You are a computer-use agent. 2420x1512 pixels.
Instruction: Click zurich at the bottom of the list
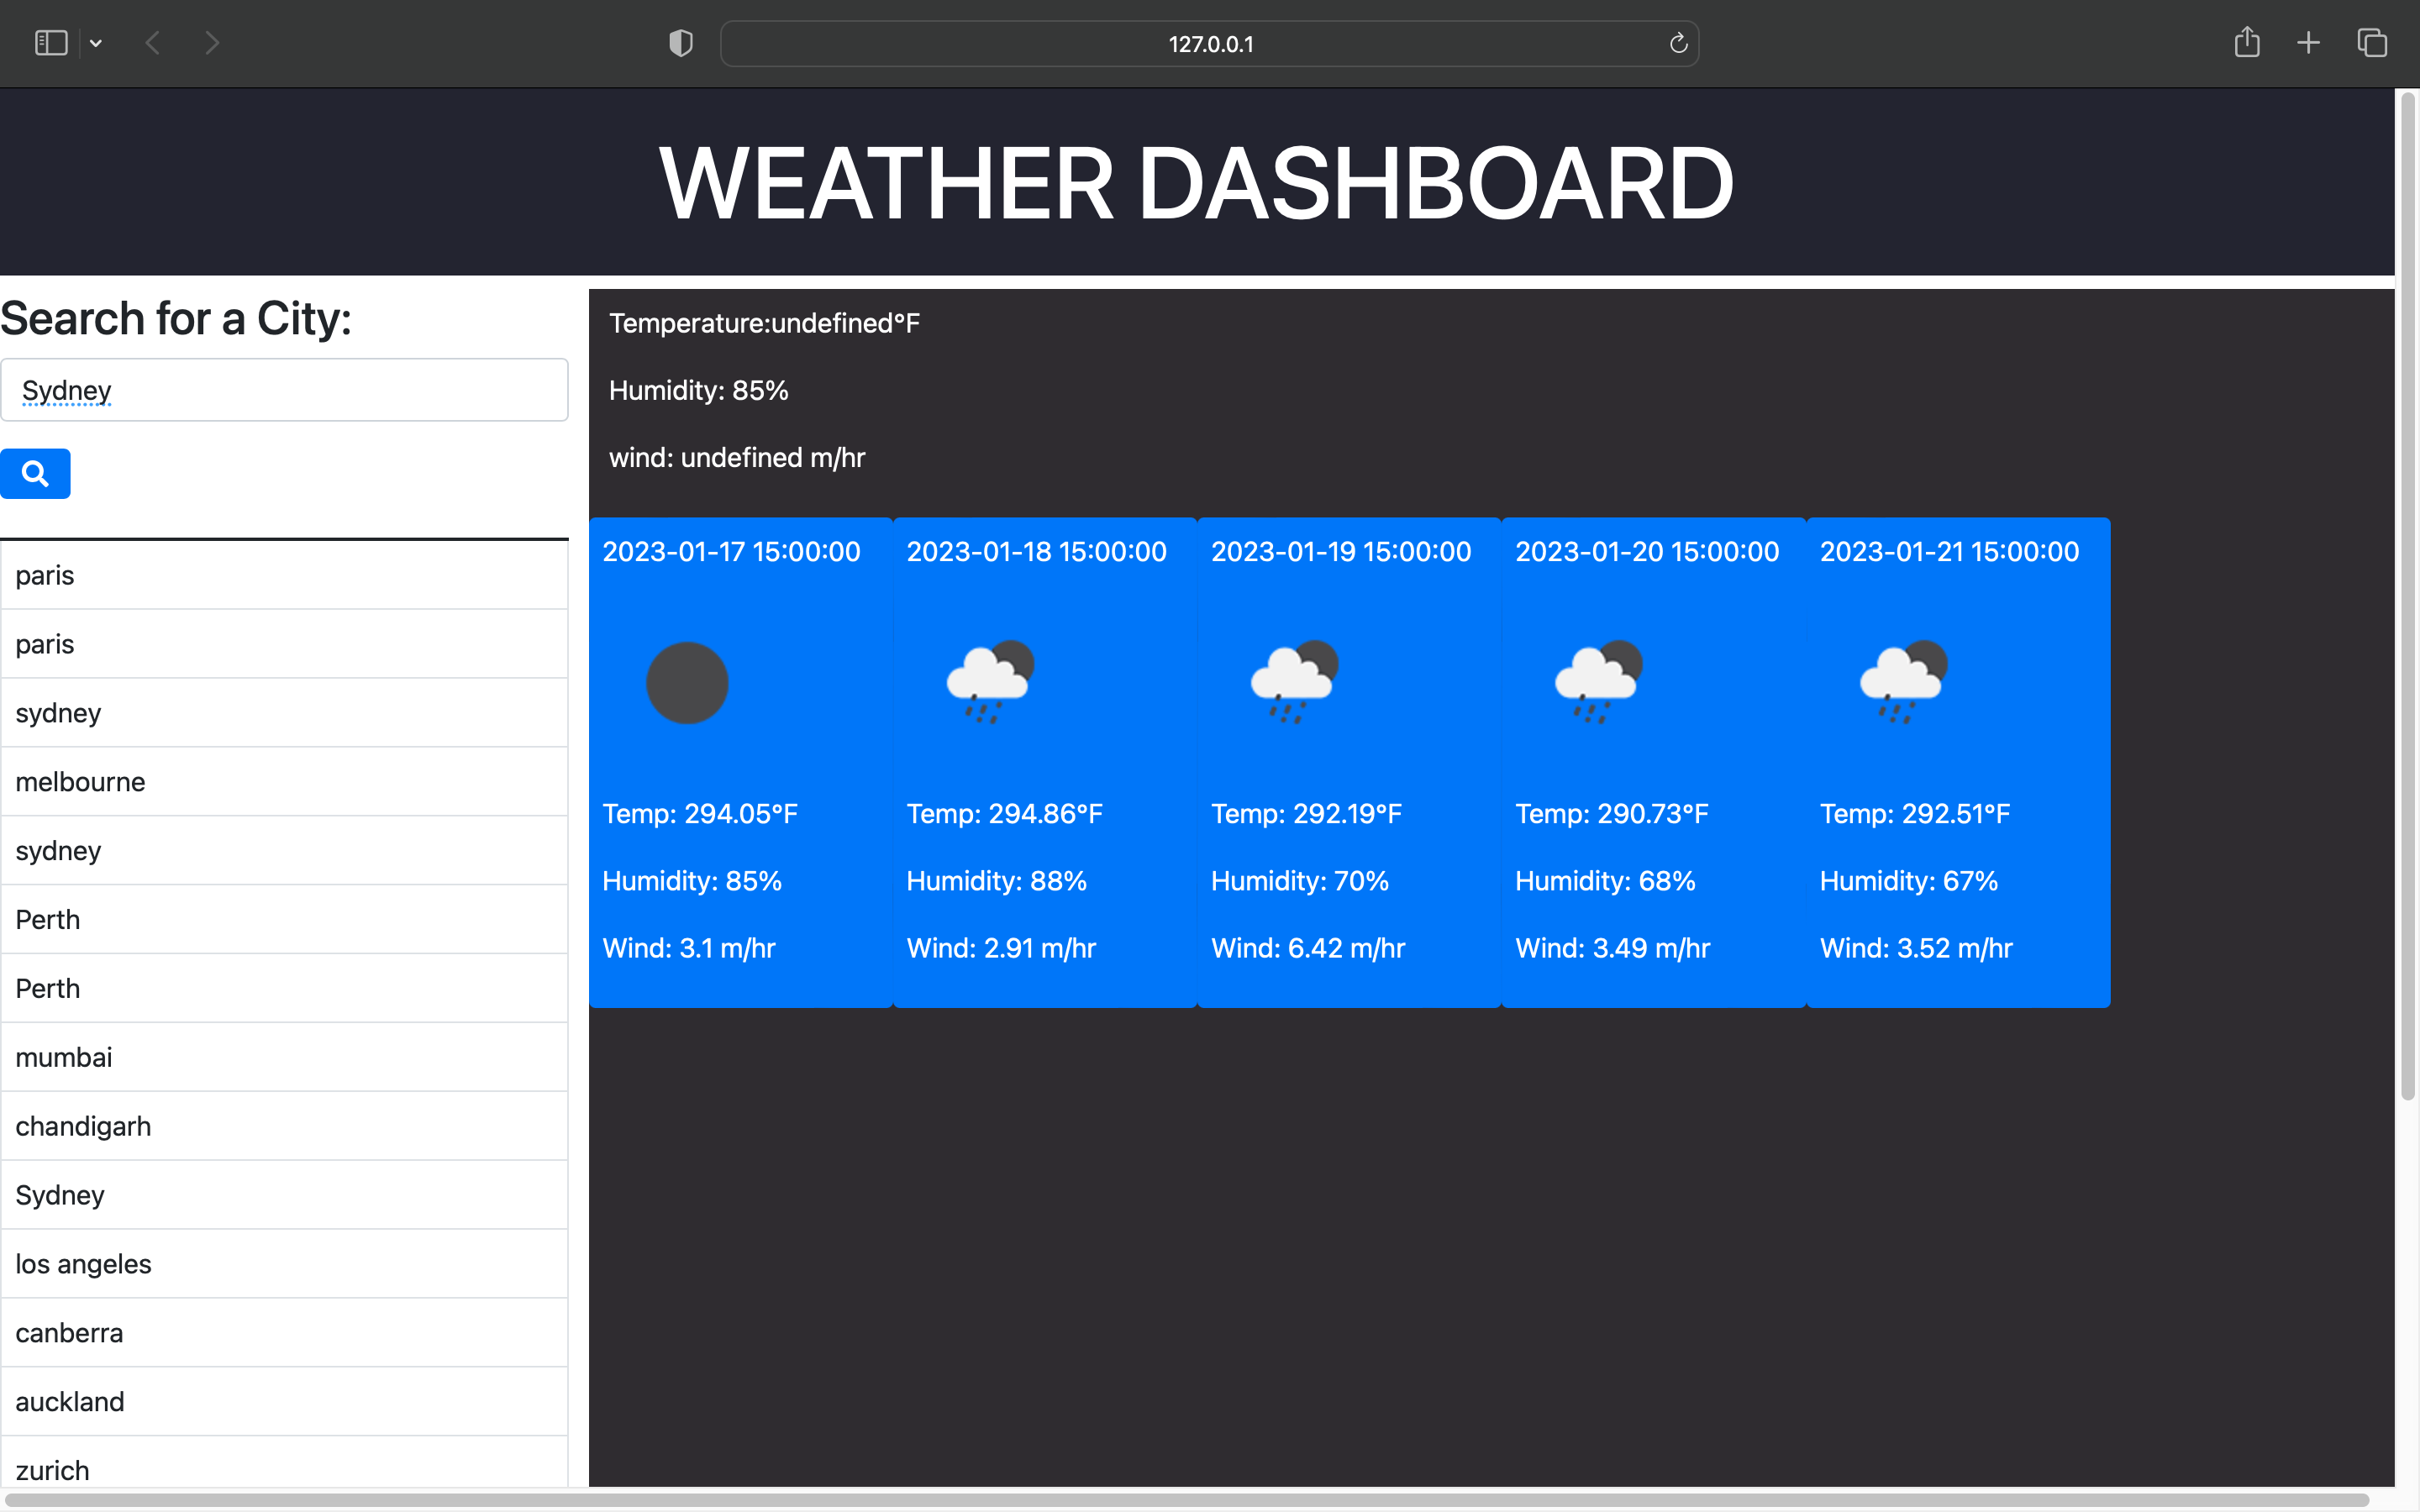[x=52, y=1469]
